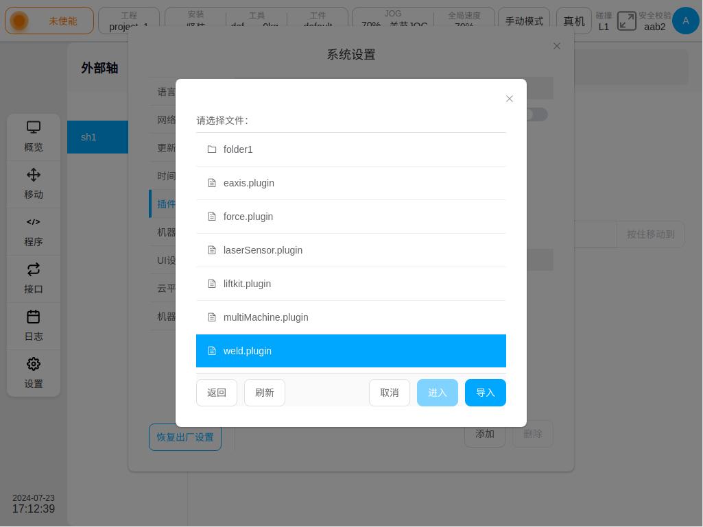The width and height of the screenshot is (703, 527).
Task: Click the Refresh (刷新) button
Action: [x=264, y=393]
